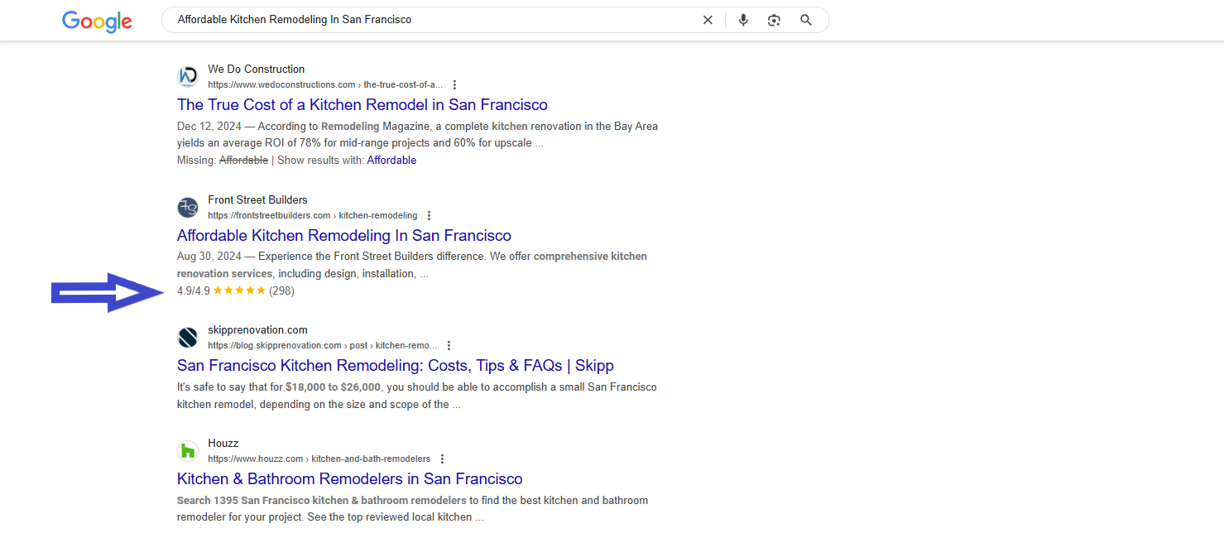The width and height of the screenshot is (1224, 538).
Task: Open options menu for Front Street Builders result
Action: click(x=429, y=216)
